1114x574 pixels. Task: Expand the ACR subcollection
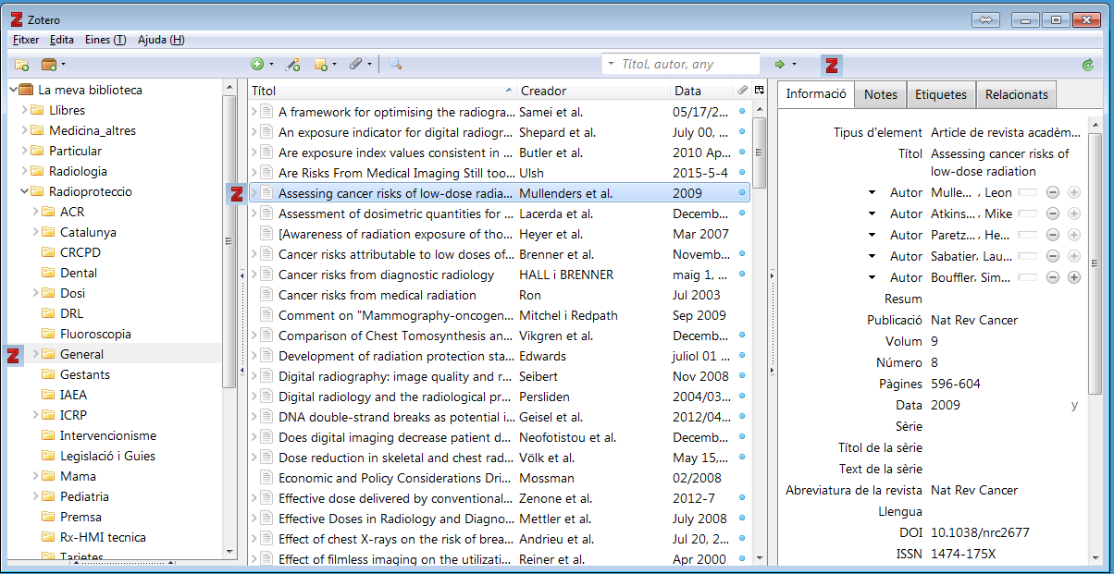35,212
